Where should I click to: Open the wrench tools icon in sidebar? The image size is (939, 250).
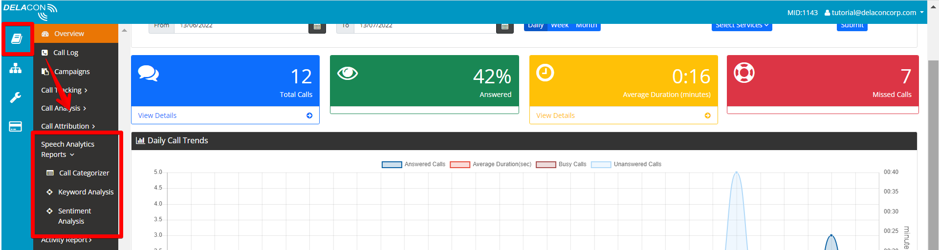coord(16,97)
